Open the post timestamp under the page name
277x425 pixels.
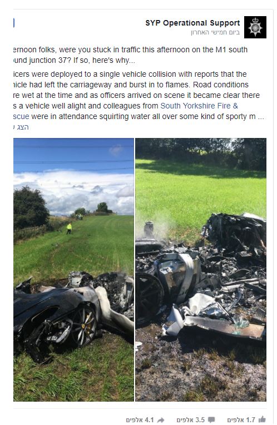point(215,32)
